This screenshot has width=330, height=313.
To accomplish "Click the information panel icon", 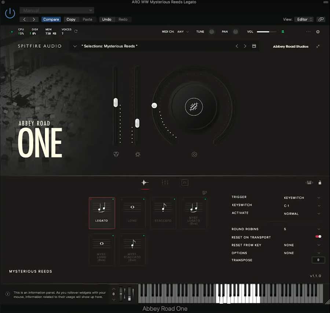I will 8,294.
